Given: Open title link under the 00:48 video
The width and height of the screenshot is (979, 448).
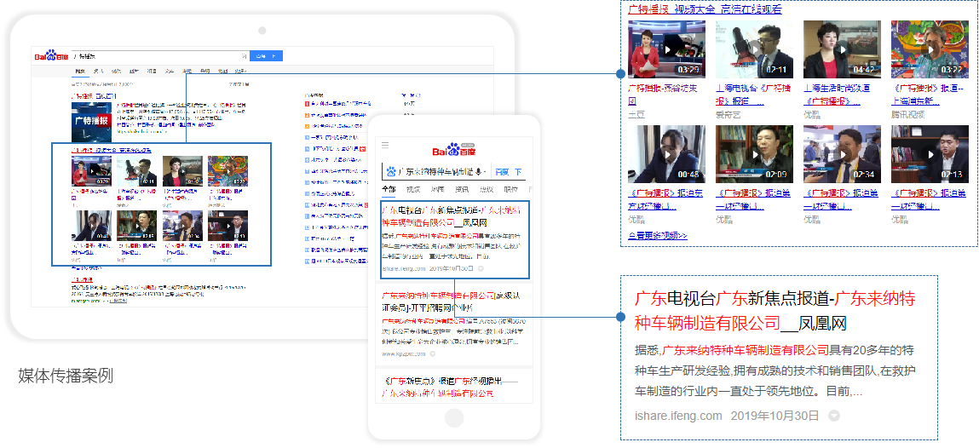Looking at the screenshot, I should (665, 199).
